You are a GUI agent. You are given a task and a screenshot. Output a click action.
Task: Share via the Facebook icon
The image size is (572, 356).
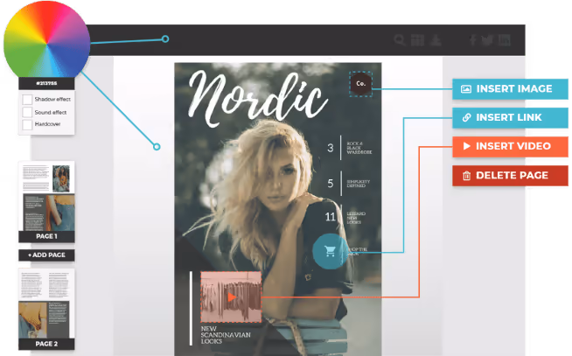473,39
